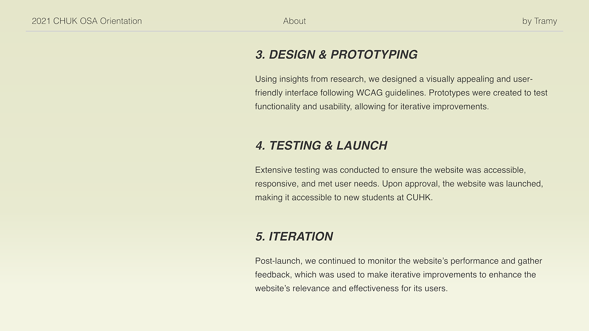Click the word PROTOTYPING in the heading

pos(374,55)
